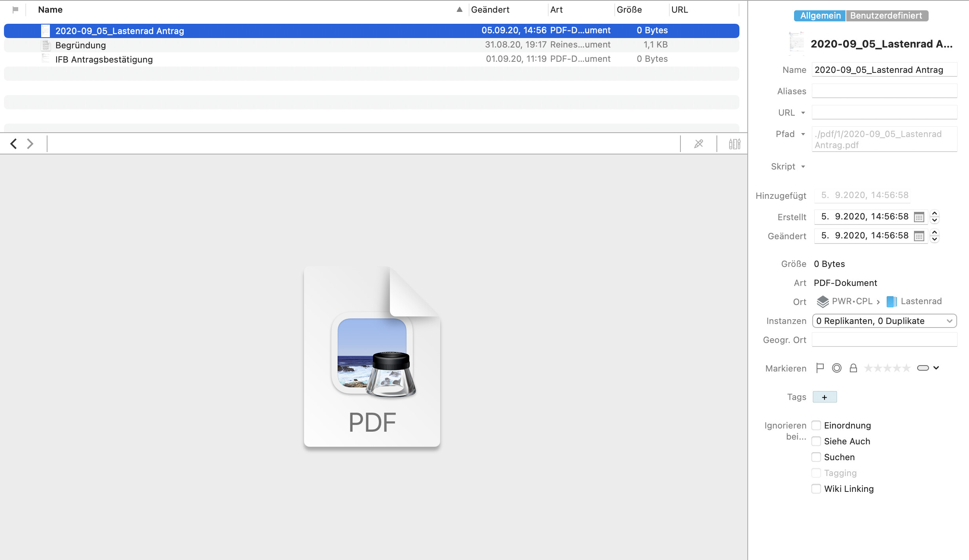Viewport: 969px width, 560px height.
Task: Set rating using the stars
Action: coord(887,368)
